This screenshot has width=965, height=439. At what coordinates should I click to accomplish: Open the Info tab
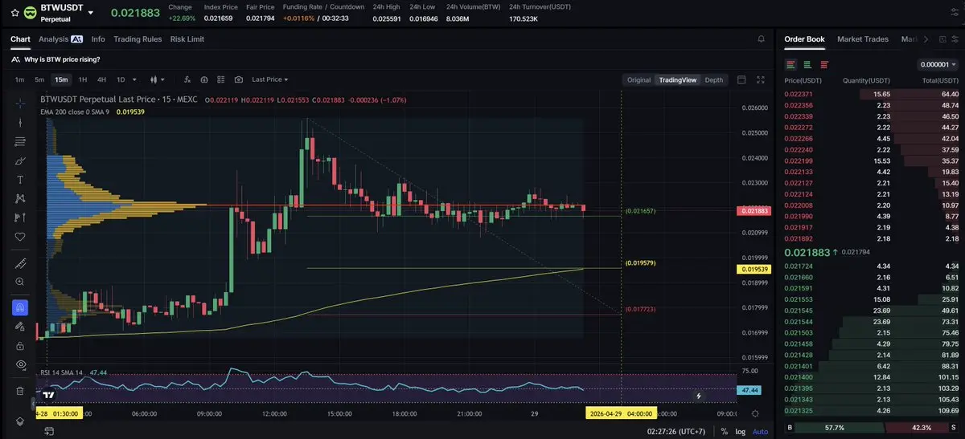click(98, 39)
